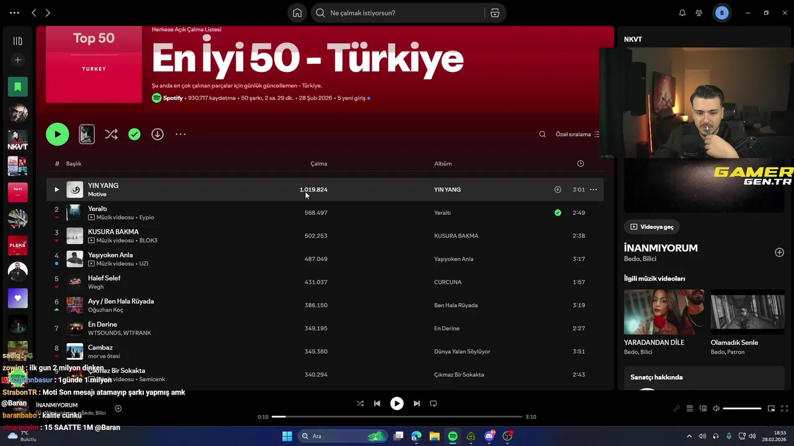
Task: Go back with the left arrow
Action: (34, 13)
